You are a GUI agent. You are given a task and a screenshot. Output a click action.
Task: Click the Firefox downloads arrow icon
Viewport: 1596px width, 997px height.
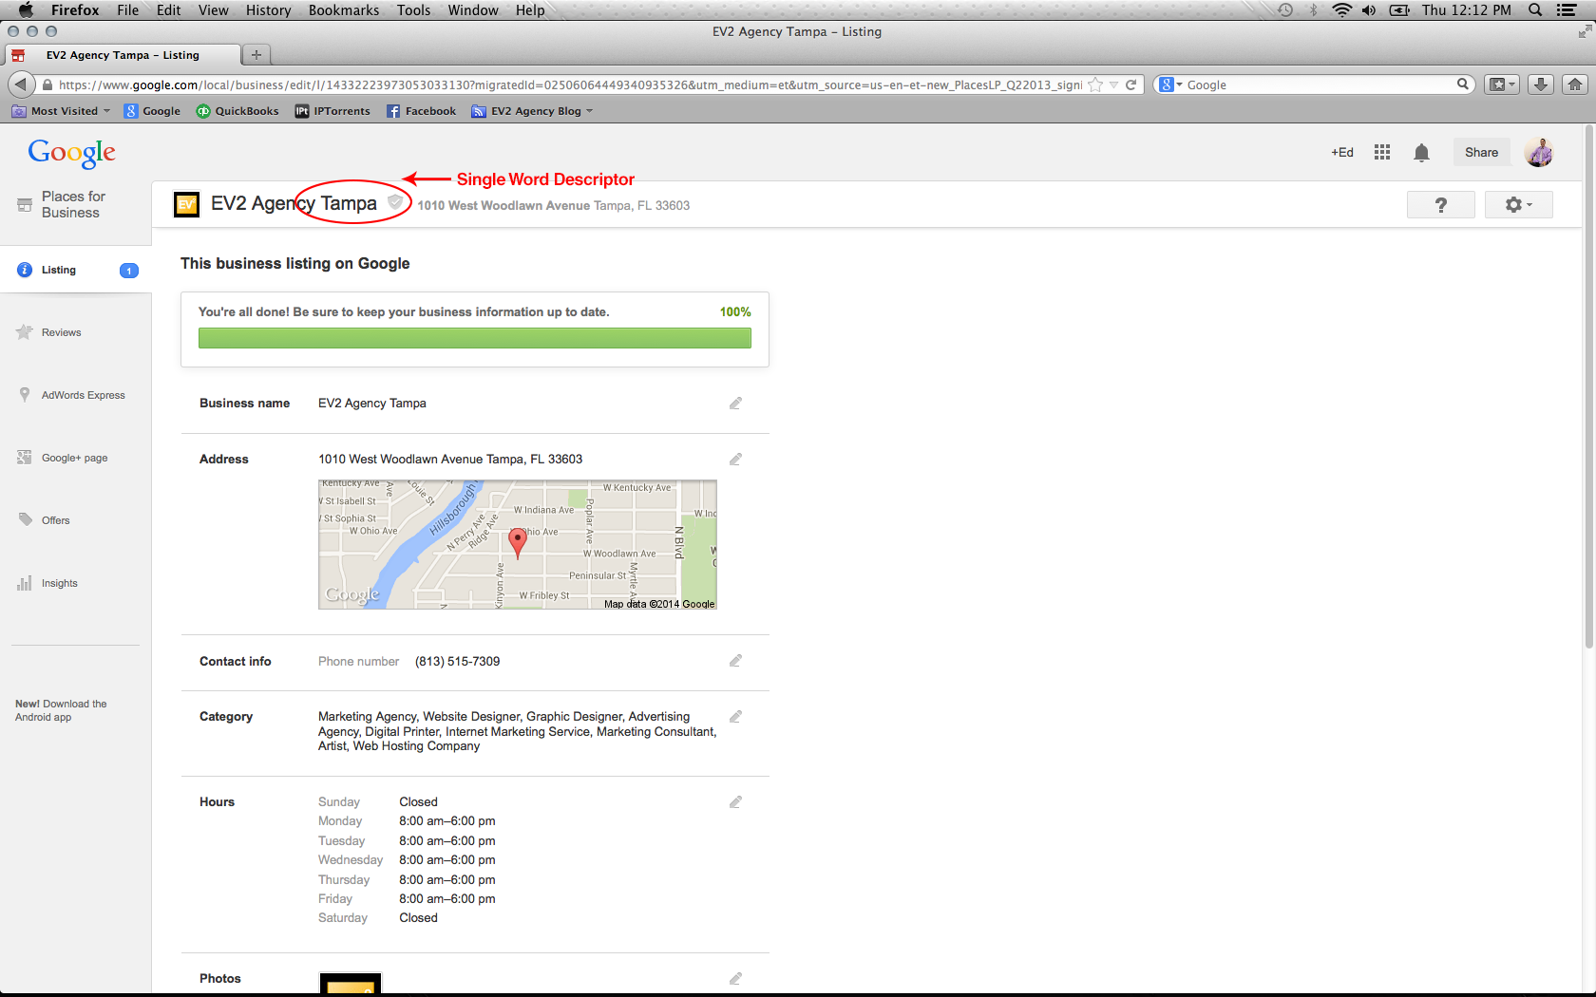point(1541,85)
